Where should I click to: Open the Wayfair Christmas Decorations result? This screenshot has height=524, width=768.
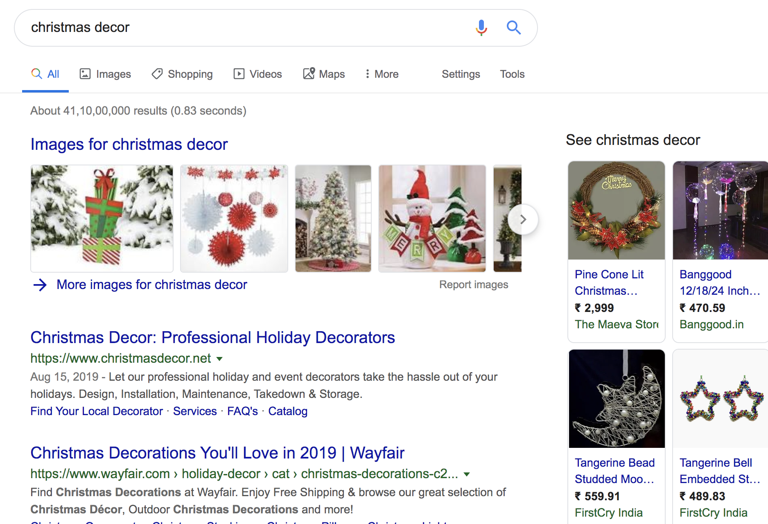coord(217,453)
